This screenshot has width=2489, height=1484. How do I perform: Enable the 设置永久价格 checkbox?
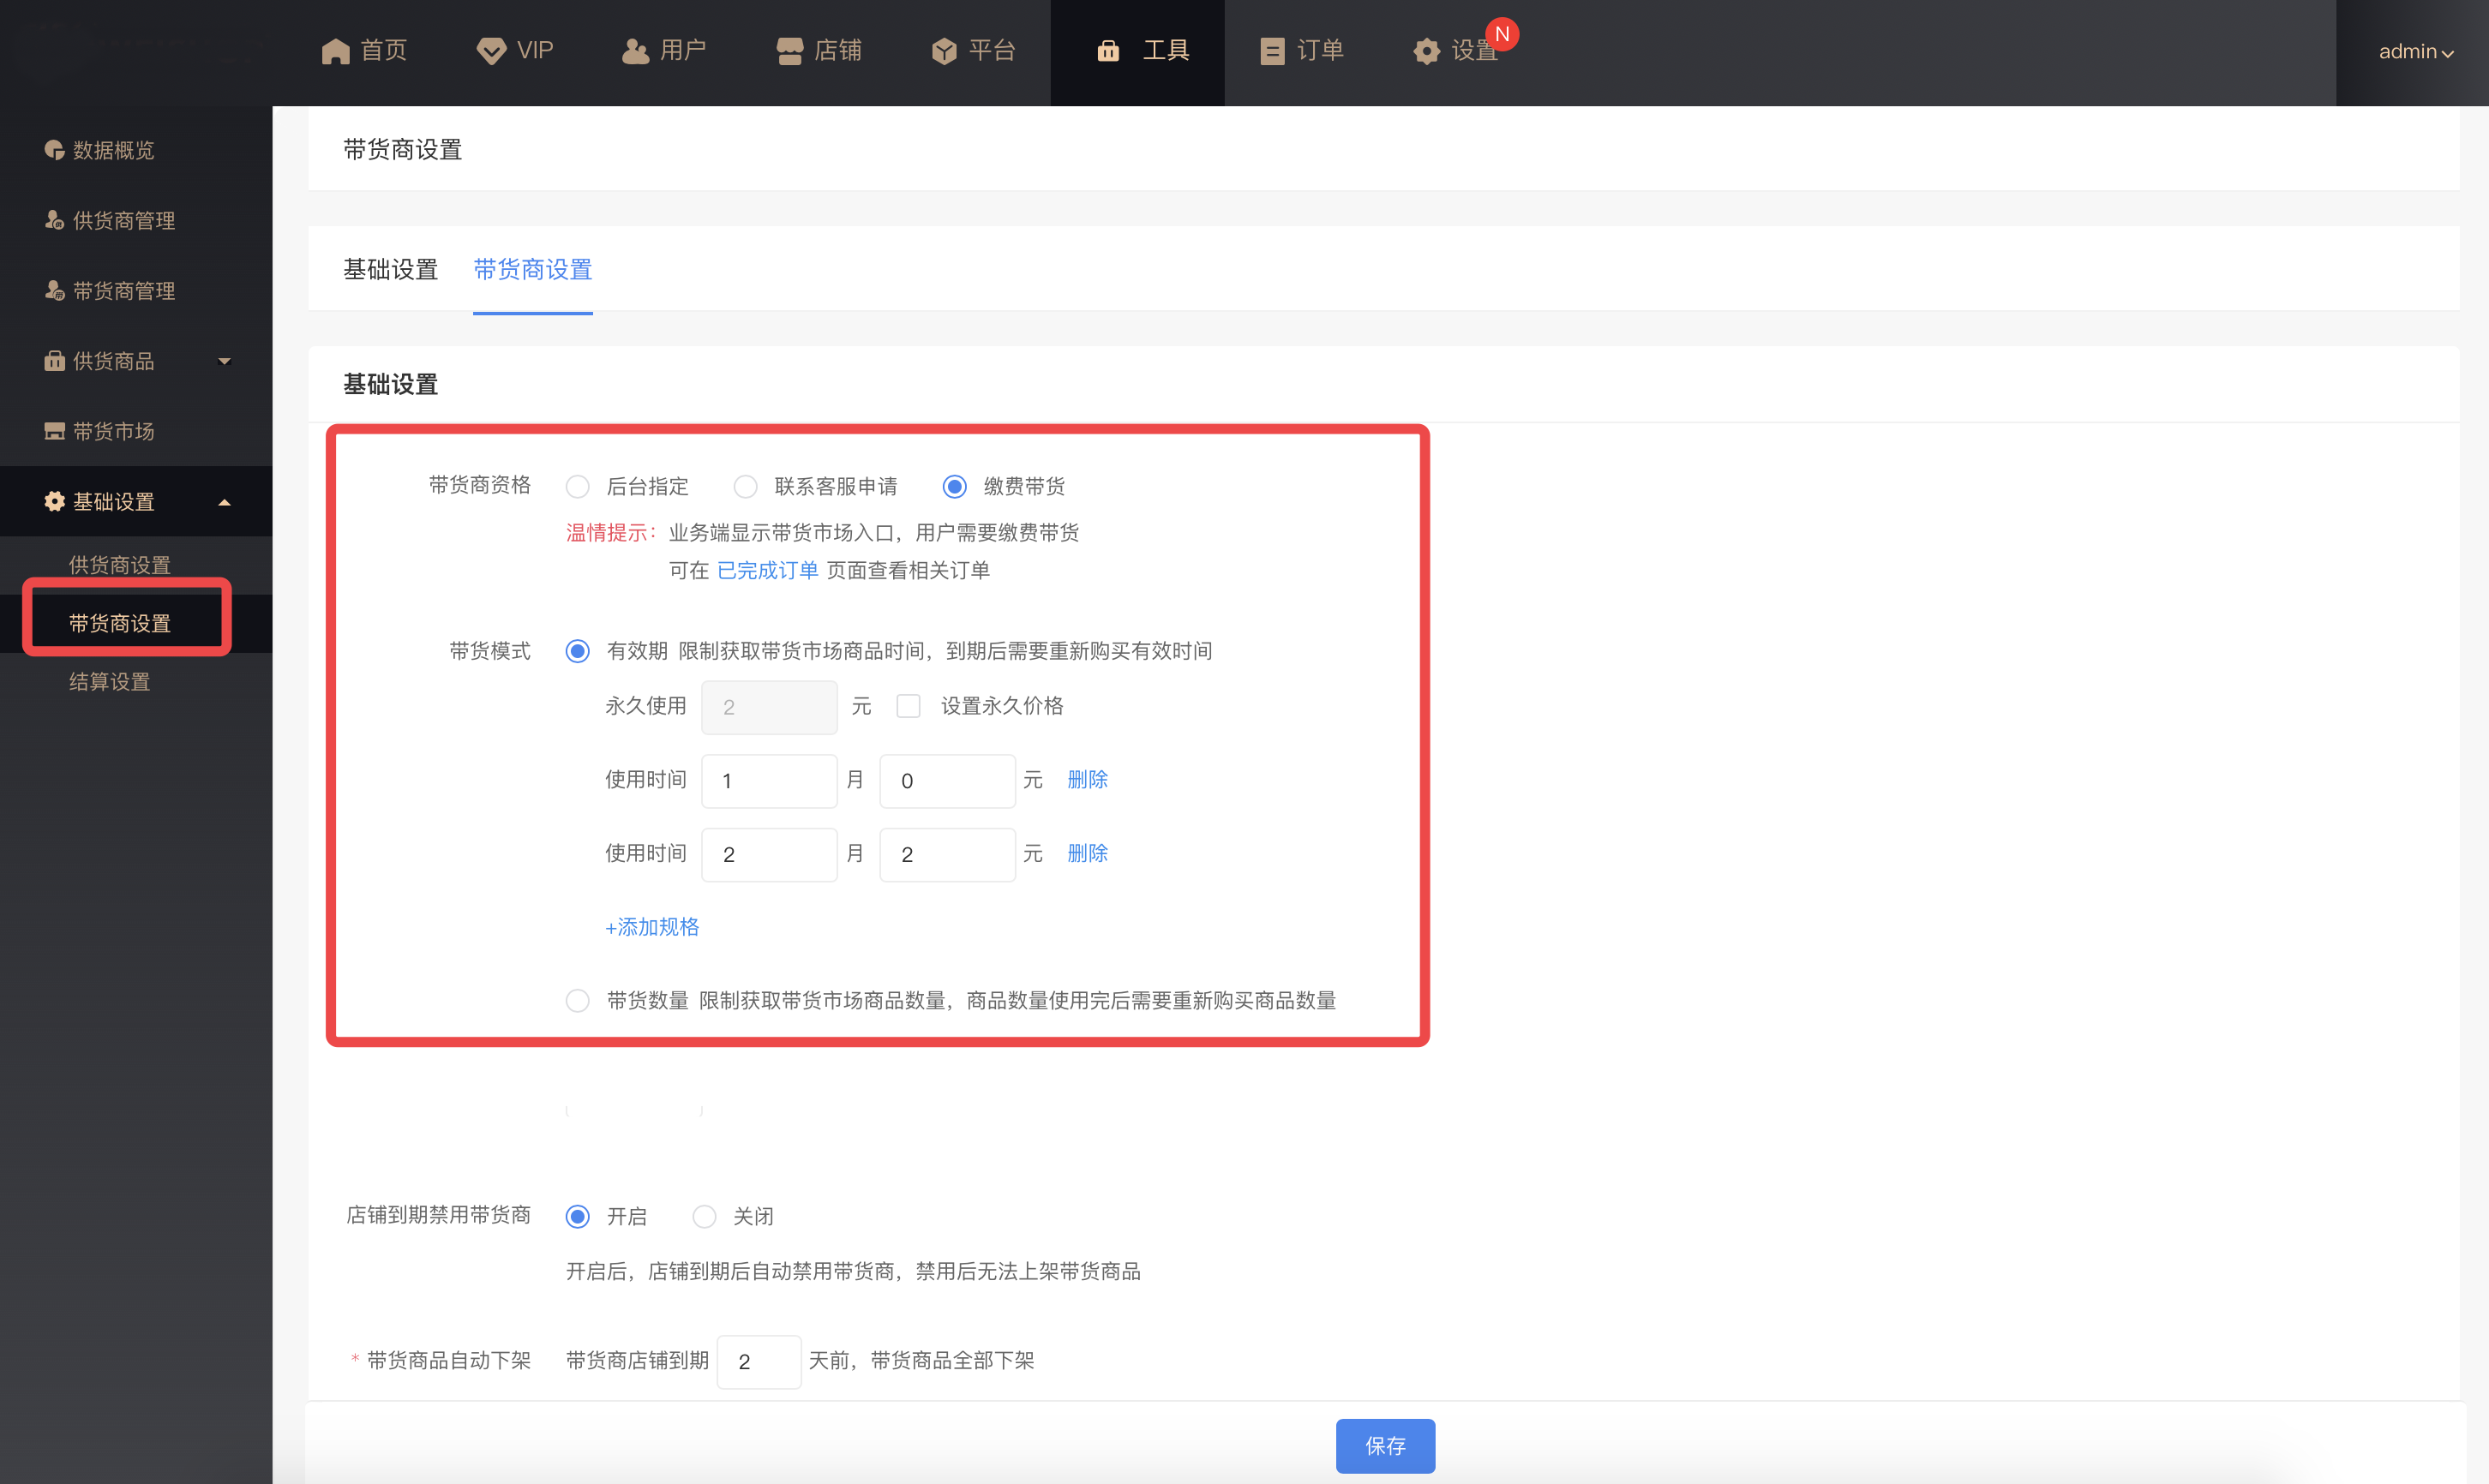click(x=908, y=706)
